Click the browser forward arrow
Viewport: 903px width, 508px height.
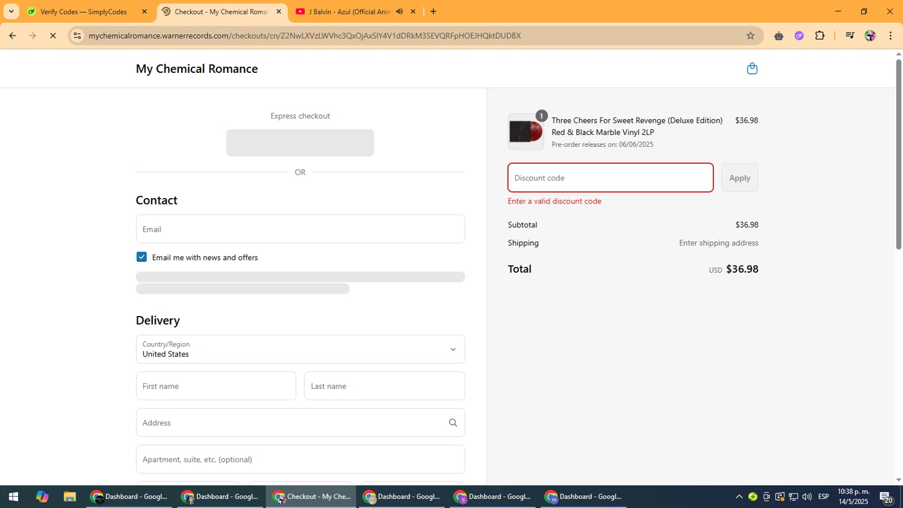(x=33, y=36)
